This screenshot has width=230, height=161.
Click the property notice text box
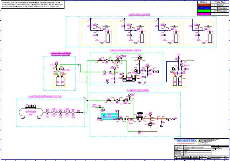point(33,5)
